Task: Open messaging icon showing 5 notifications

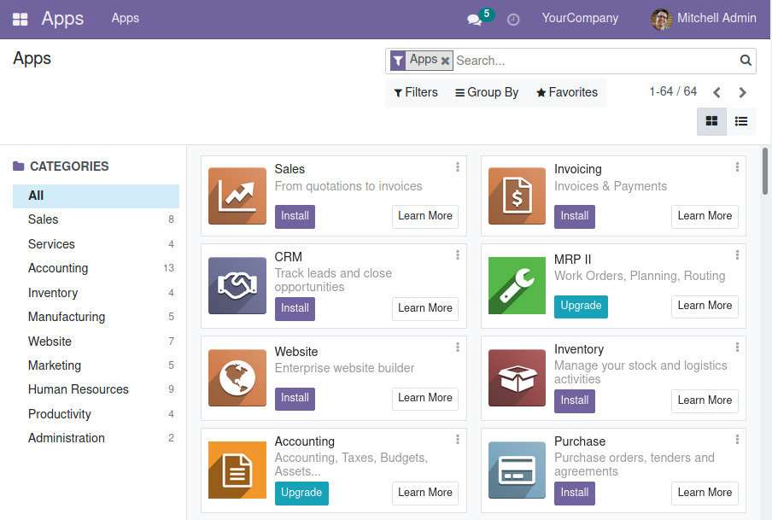Action: click(473, 20)
